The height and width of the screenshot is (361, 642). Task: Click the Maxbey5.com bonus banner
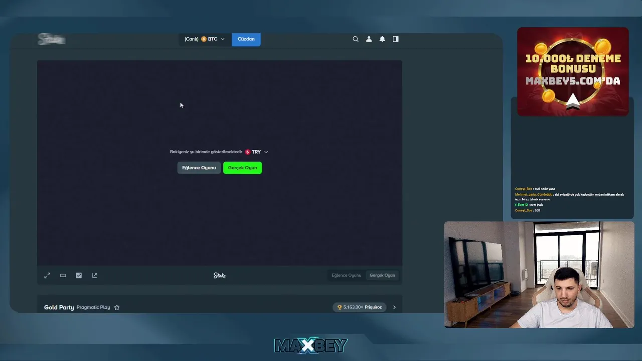pos(573,72)
